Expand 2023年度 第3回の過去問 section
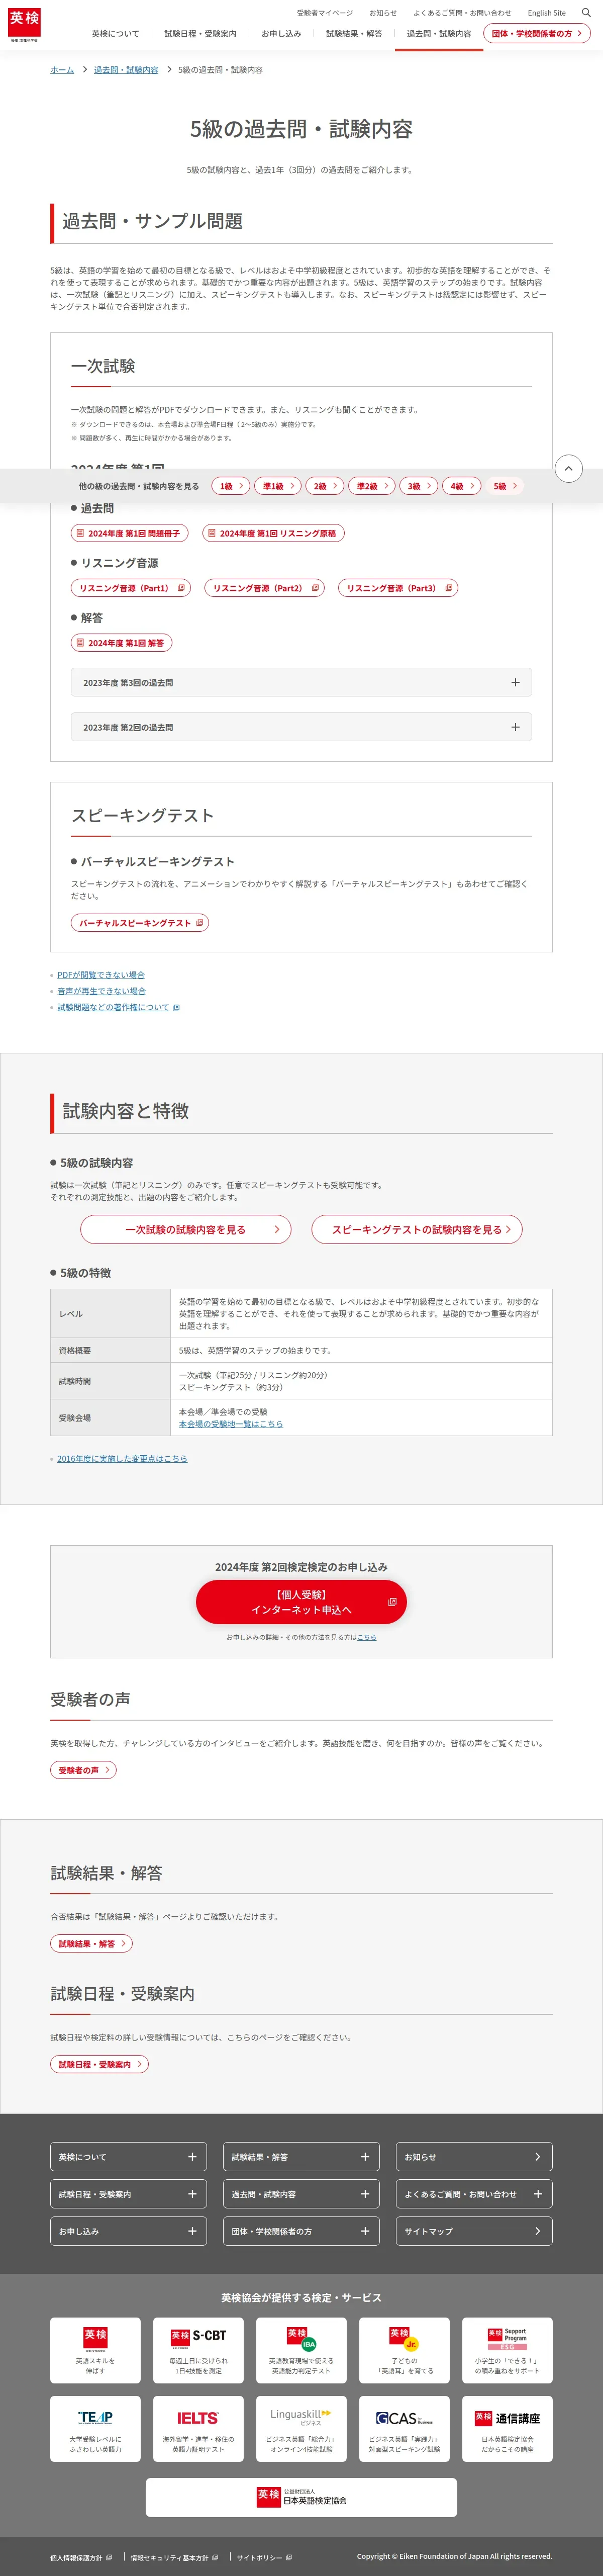This screenshot has width=603, height=2576. (301, 682)
